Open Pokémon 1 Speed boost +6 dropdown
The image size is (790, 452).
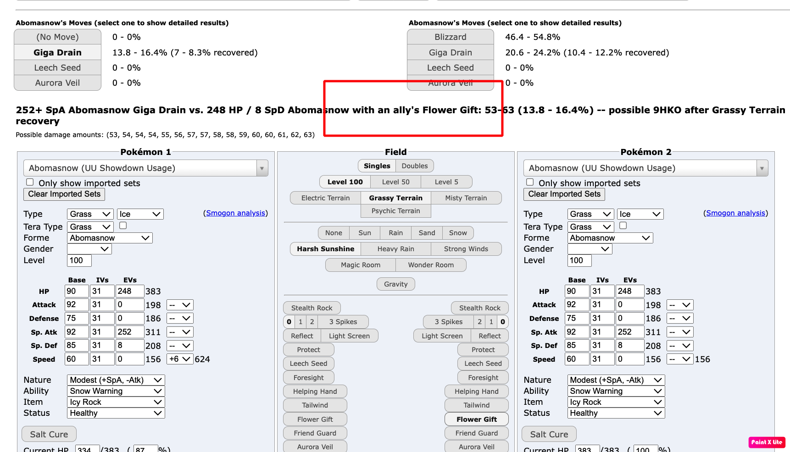[180, 359]
